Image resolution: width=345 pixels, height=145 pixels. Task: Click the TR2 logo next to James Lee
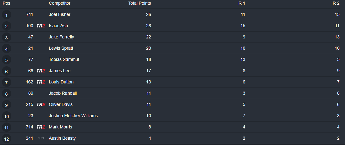(x=41, y=71)
